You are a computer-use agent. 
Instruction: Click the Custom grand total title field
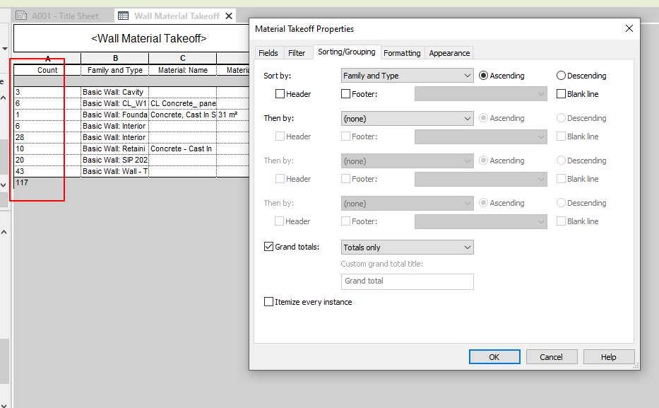click(x=408, y=281)
